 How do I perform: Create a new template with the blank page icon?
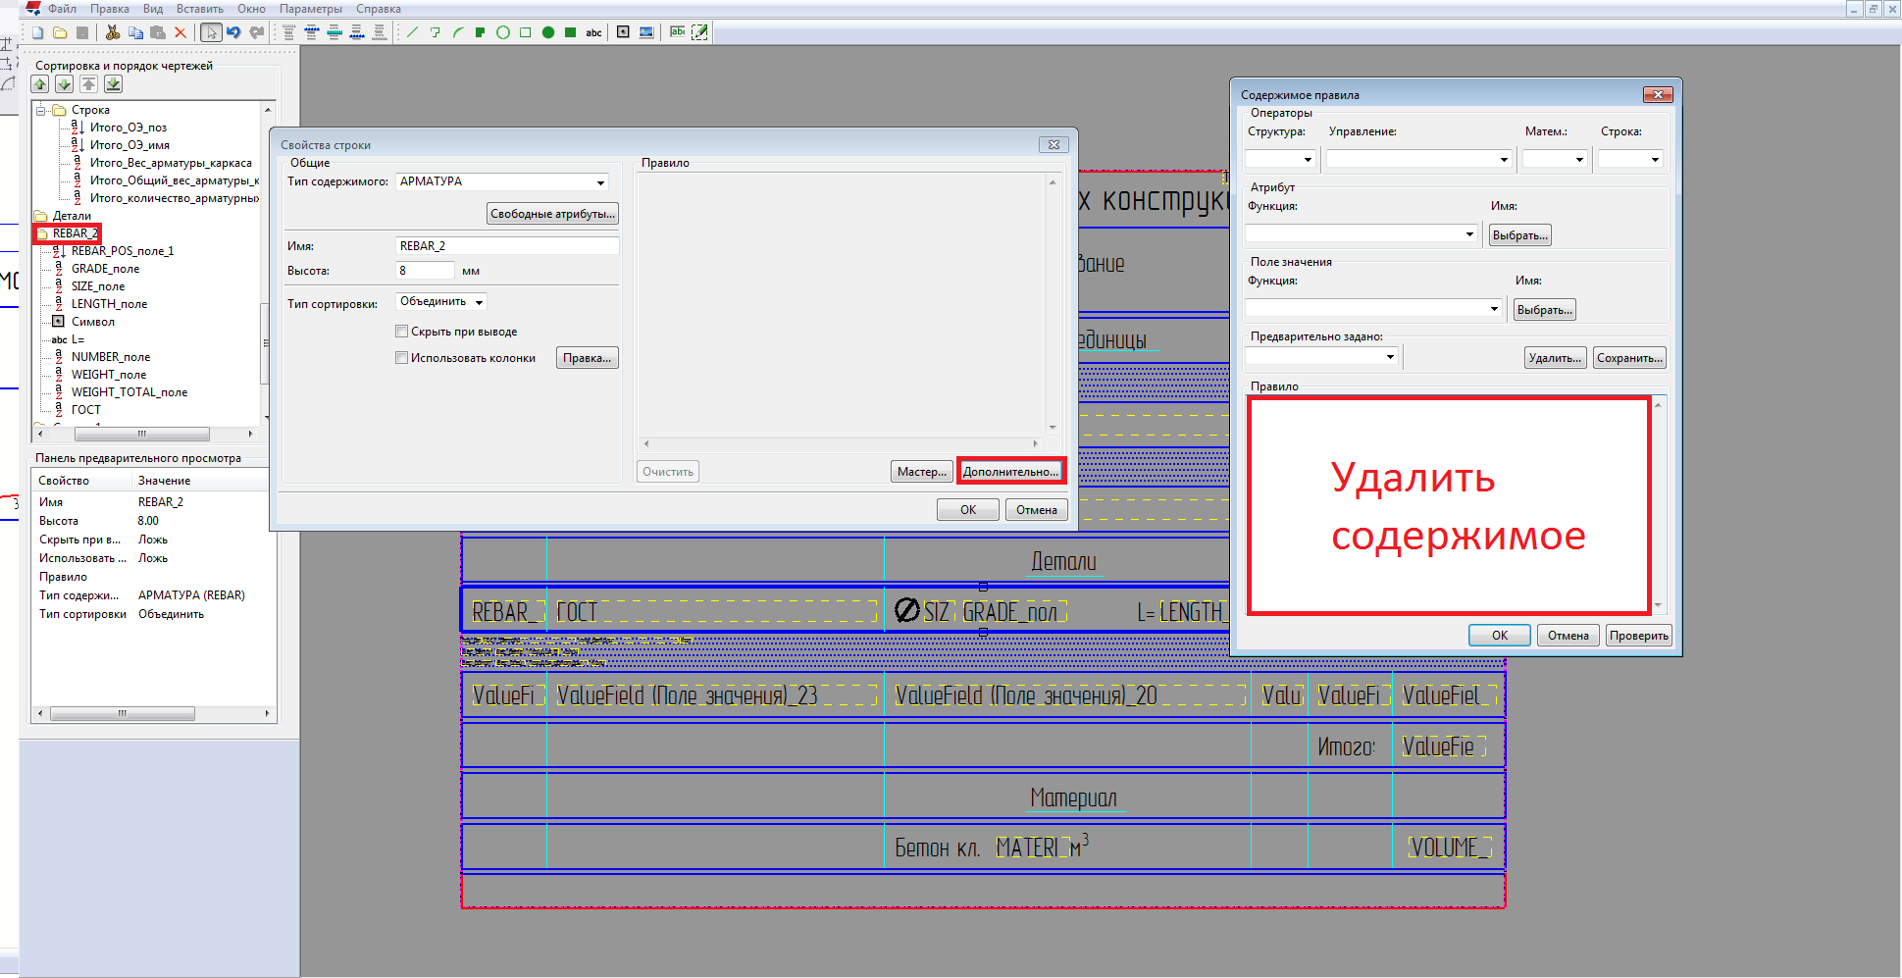[x=37, y=32]
